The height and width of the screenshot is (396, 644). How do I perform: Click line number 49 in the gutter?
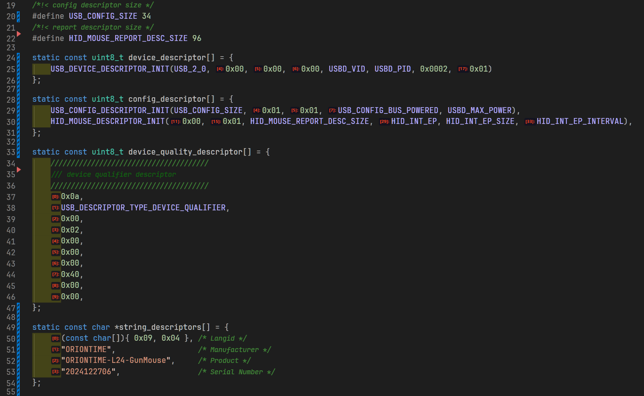tap(11, 328)
